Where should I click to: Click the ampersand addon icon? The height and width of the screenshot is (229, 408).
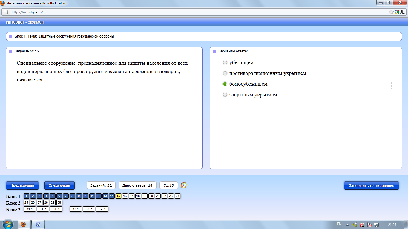pos(402,12)
